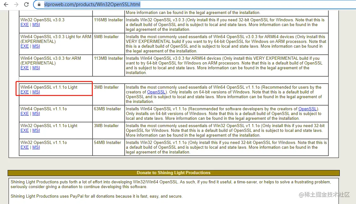View site security lock info
The image size is (356, 204).
[39, 4]
